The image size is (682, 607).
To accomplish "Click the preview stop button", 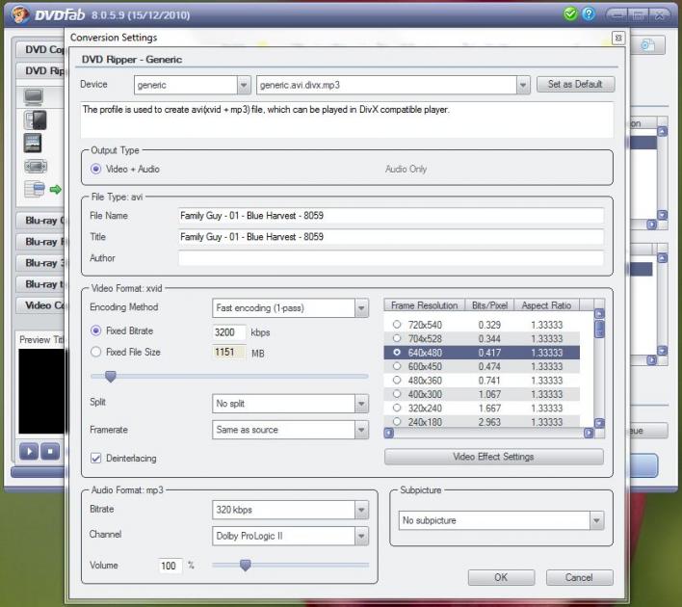I will pyautogui.click(x=50, y=452).
